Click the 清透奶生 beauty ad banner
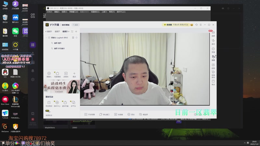Viewport: 260px width, 146px height. click(x=62, y=87)
